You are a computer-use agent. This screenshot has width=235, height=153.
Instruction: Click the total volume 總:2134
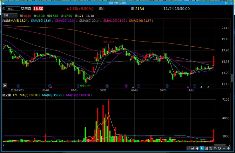tap(138, 9)
